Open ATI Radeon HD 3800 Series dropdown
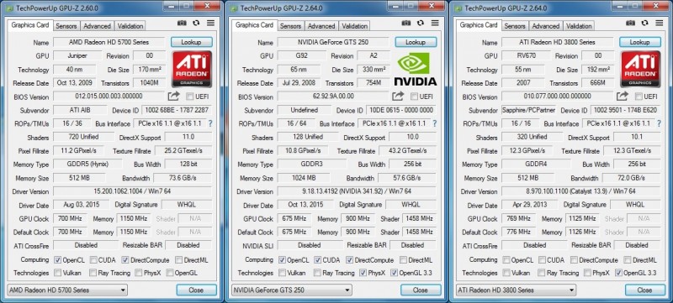Viewport: 673px width, 303px height. pyautogui.click(x=516, y=290)
